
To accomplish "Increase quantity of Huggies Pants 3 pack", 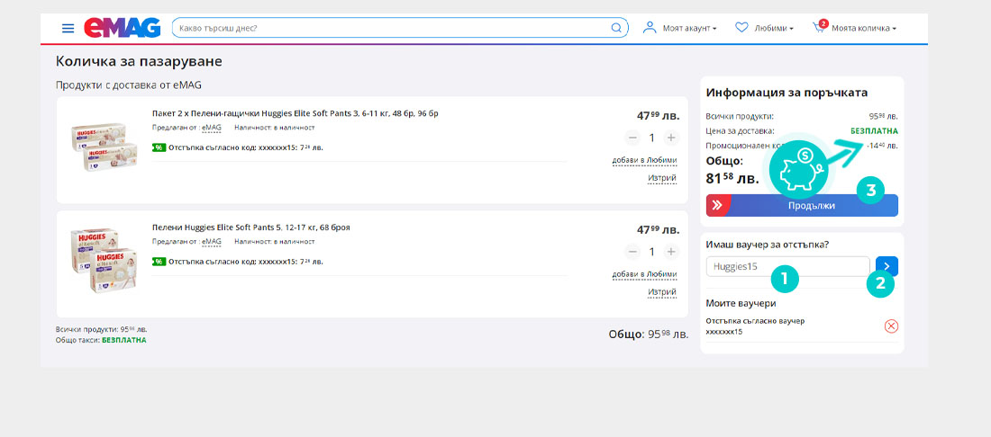I will point(671,138).
